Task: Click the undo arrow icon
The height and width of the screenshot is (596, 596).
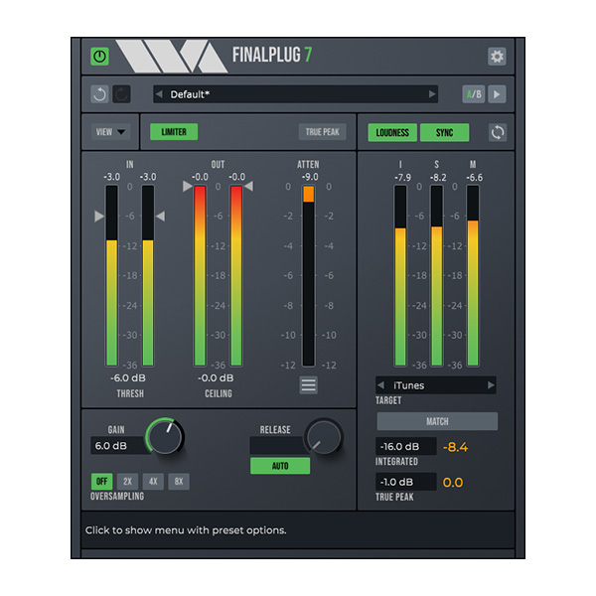Action: (99, 94)
